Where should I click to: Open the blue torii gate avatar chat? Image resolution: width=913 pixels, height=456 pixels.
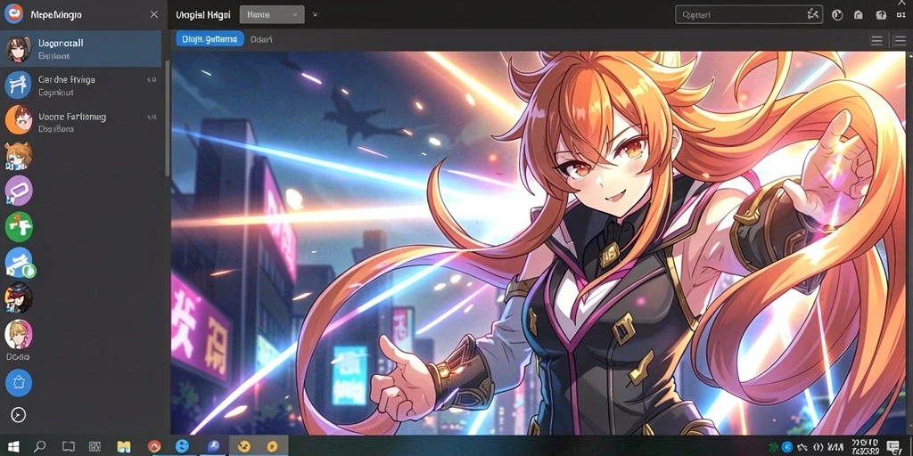click(x=19, y=85)
